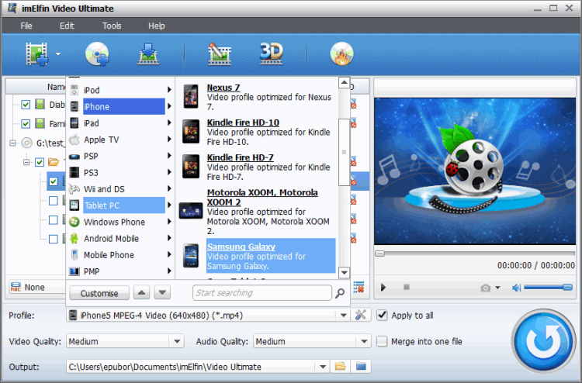The height and width of the screenshot is (383, 582).
Task: Choose the Kindle Fire HD-7 profile
Action: 240,157
